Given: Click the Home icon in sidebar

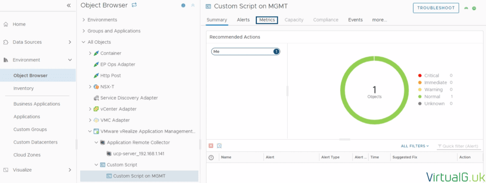Looking at the screenshot, I should (x=5, y=24).
